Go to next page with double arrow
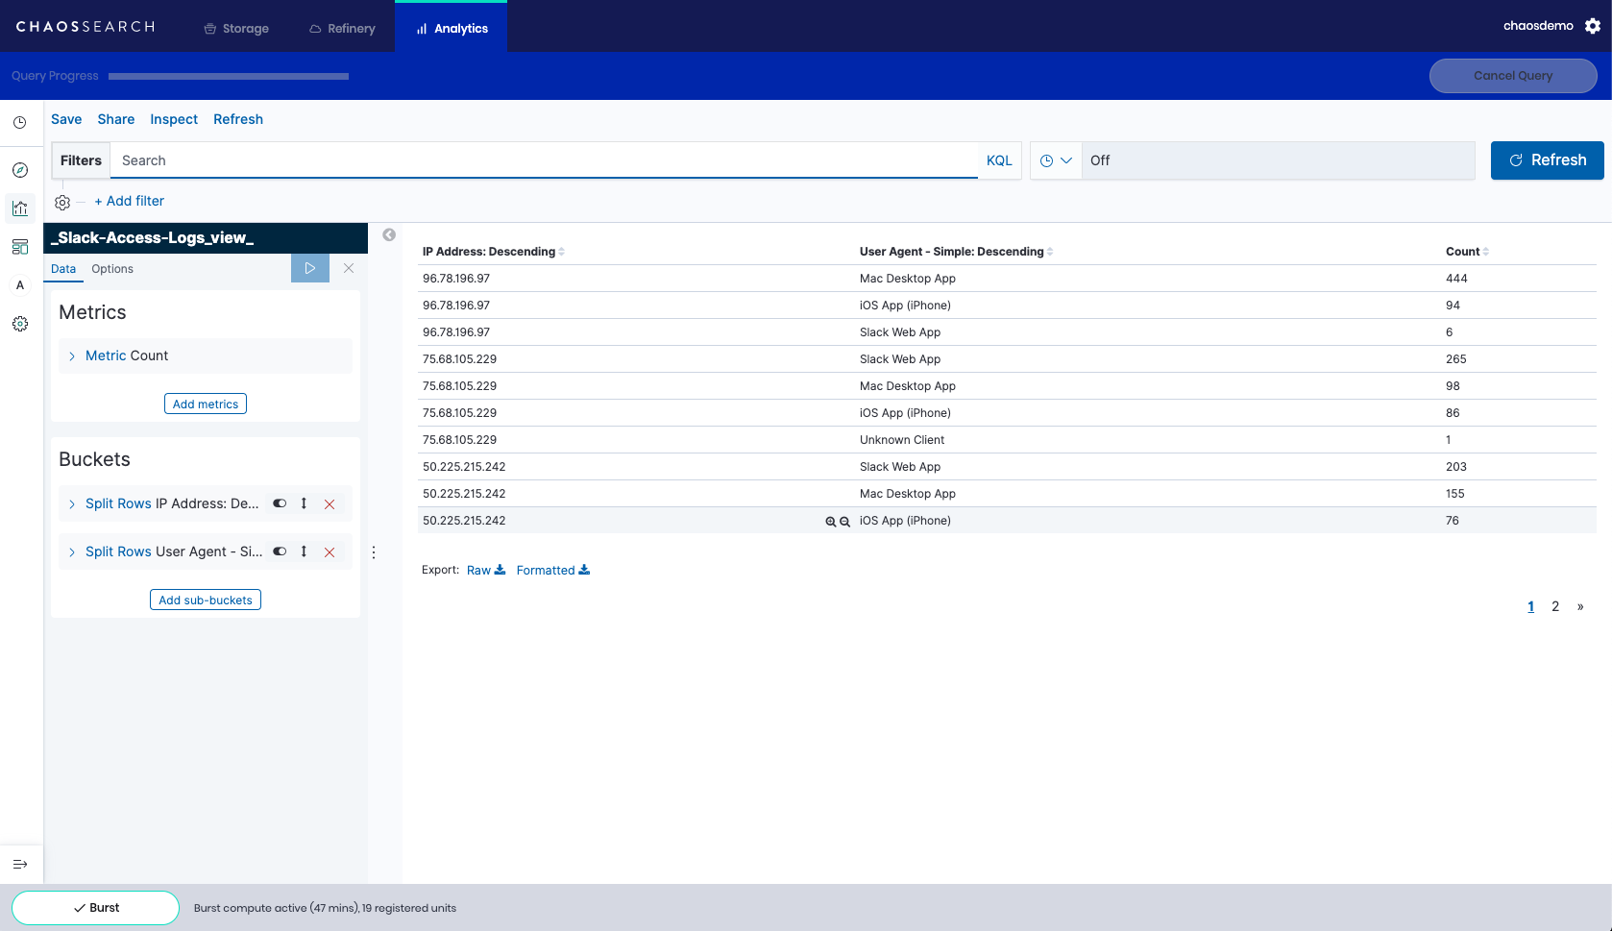1612x931 pixels. [x=1580, y=606]
